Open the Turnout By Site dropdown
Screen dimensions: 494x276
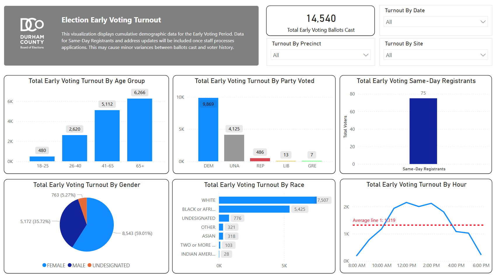435,55
